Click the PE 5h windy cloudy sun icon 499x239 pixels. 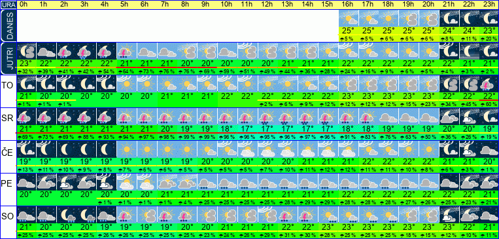point(127,182)
